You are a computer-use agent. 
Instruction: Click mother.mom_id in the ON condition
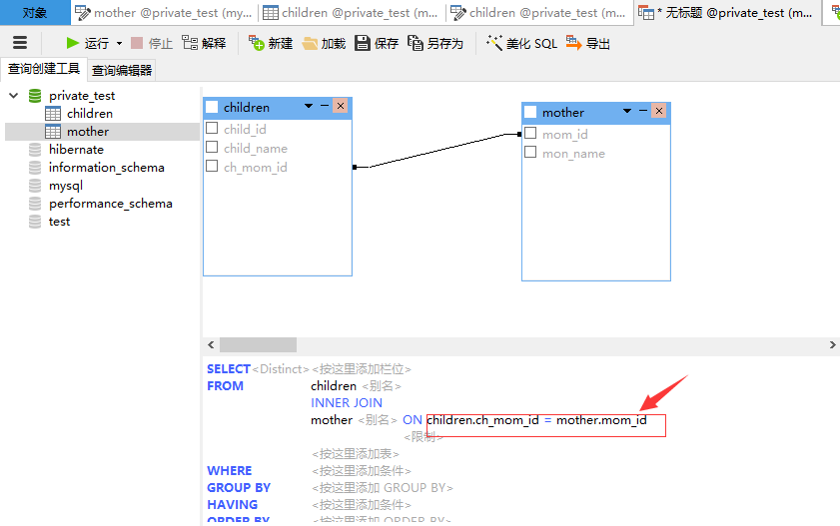601,420
